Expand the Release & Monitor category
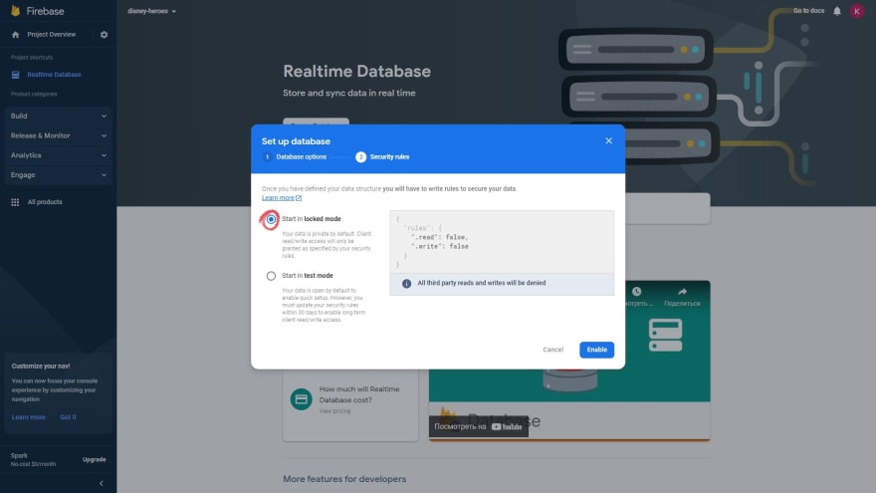Viewport: 876px width, 493px height. (58, 135)
